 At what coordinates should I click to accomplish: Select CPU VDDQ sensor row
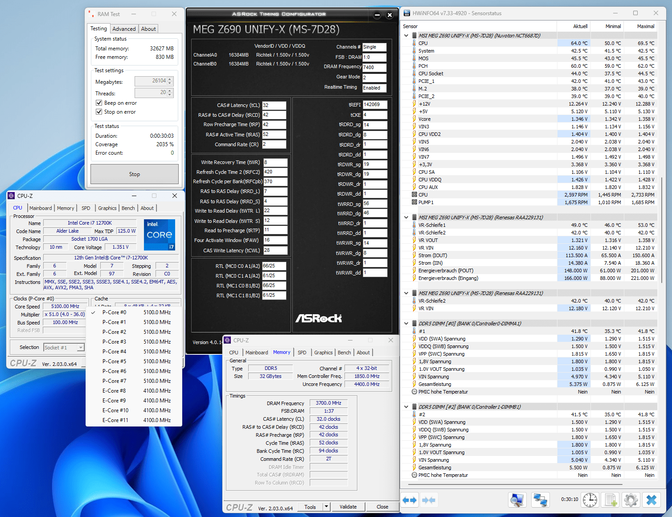(x=529, y=180)
